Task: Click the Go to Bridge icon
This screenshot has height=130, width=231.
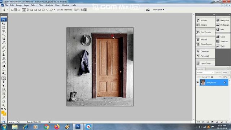Action: [148, 10]
